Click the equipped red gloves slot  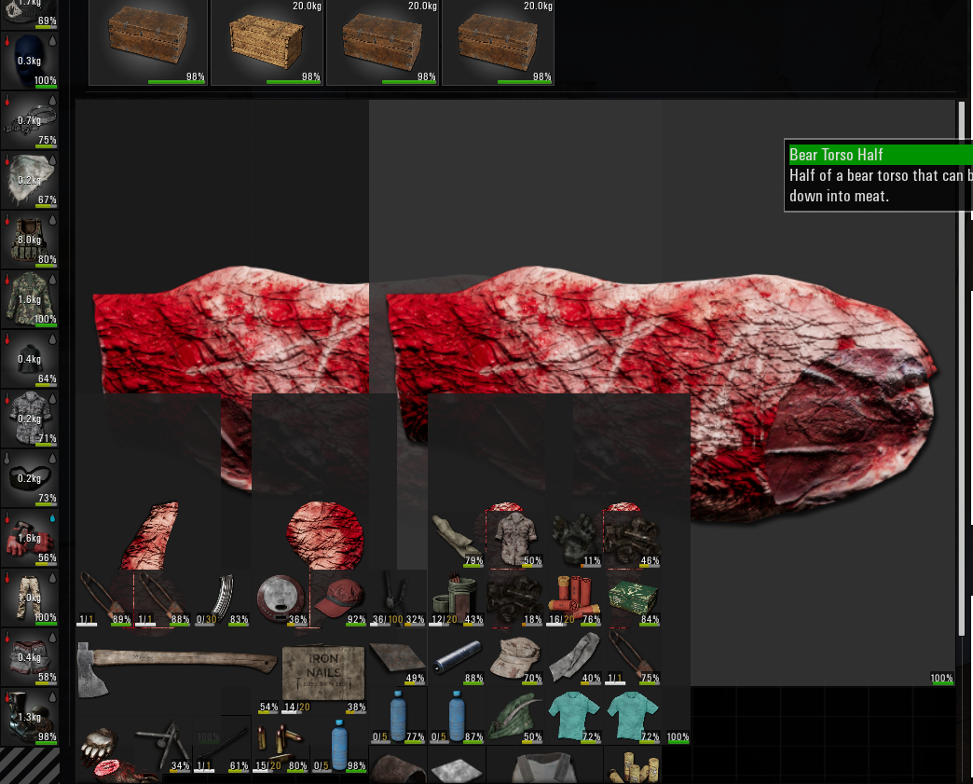click(30, 538)
